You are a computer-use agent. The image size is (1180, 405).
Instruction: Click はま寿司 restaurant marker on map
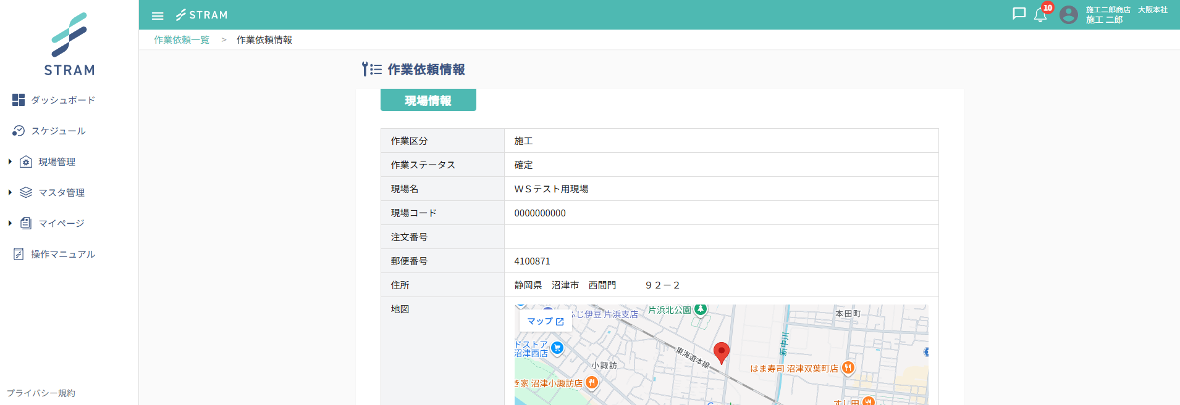[x=848, y=368]
